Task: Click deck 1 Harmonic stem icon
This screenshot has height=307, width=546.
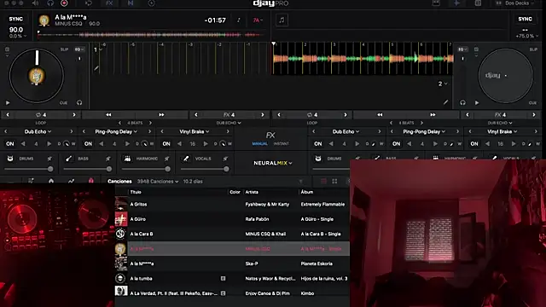Action: (x=127, y=159)
